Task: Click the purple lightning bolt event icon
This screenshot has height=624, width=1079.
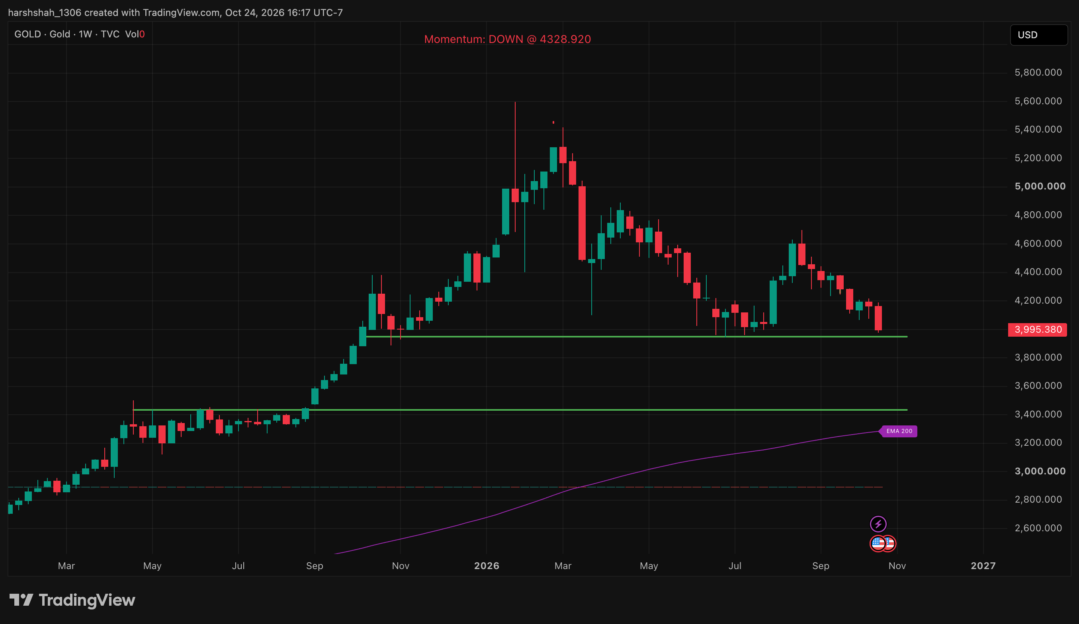Action: pyautogui.click(x=878, y=524)
